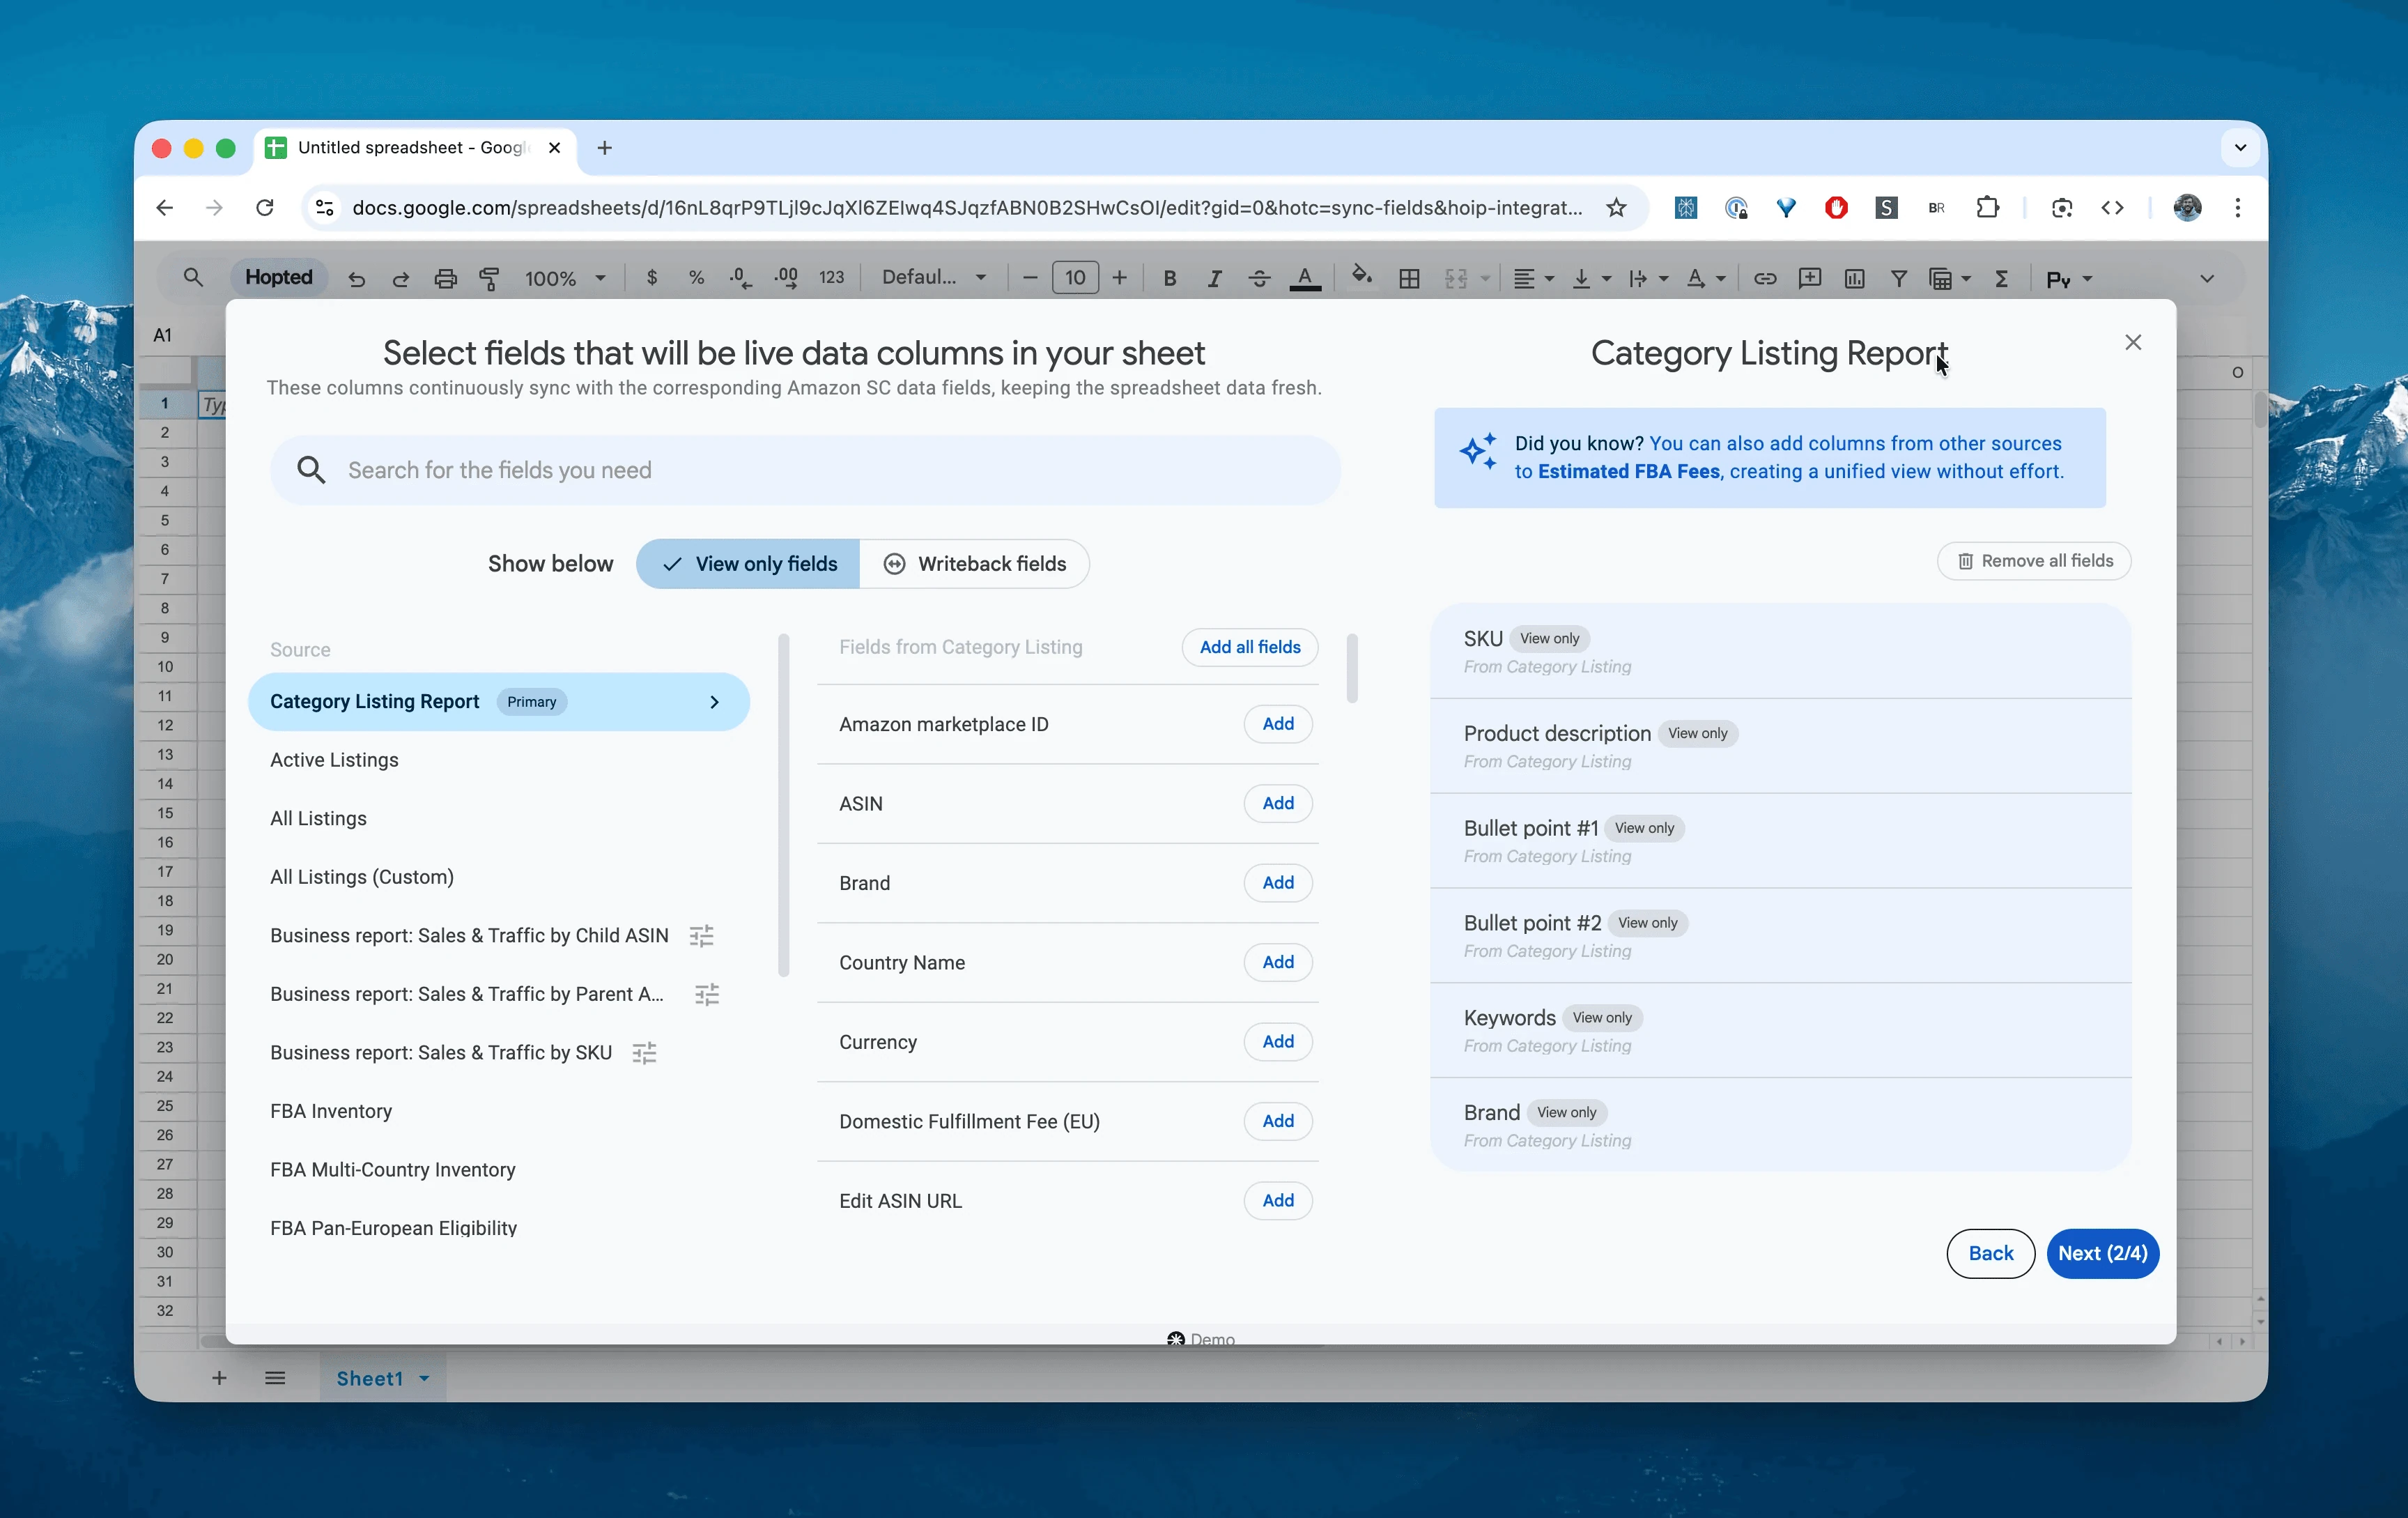The width and height of the screenshot is (2408, 1518).
Task: Open settings for Sales & Traffic by Parent ASIN
Action: tap(707, 994)
